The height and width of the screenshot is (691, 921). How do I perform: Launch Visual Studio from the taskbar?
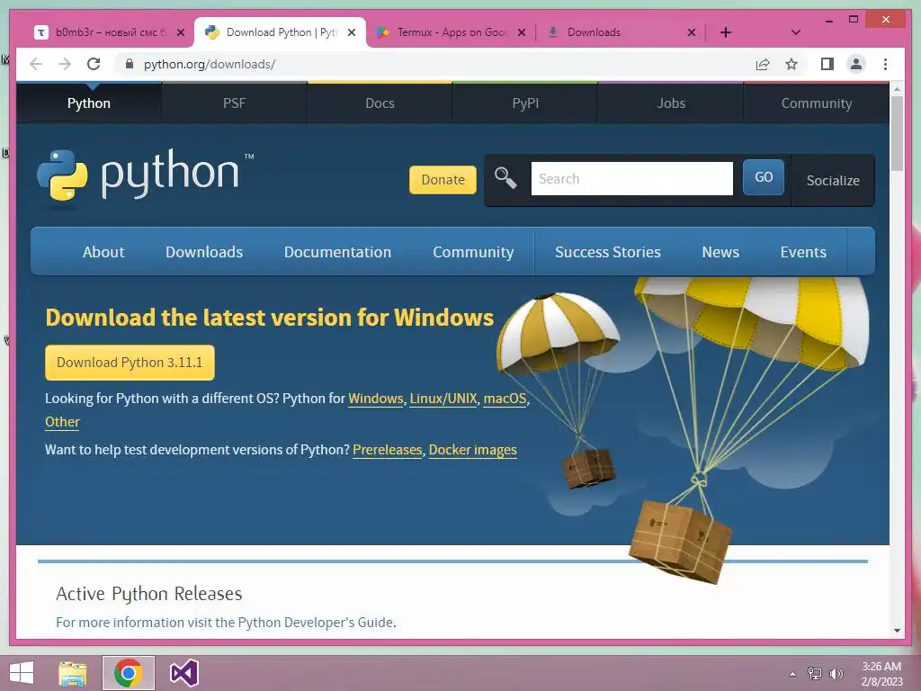[183, 673]
